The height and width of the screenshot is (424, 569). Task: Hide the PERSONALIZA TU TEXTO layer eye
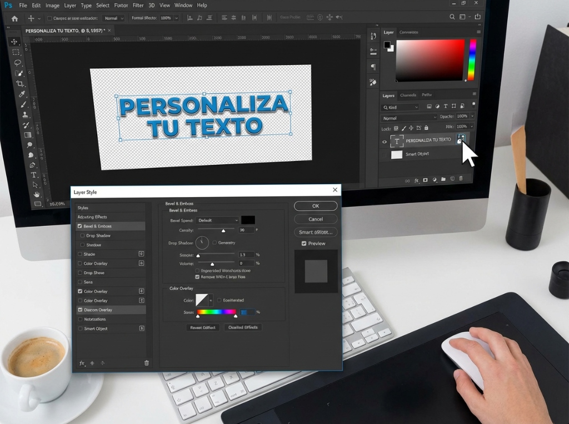pos(385,142)
